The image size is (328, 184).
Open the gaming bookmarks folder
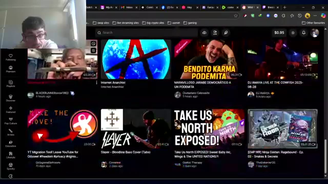coord(190,23)
